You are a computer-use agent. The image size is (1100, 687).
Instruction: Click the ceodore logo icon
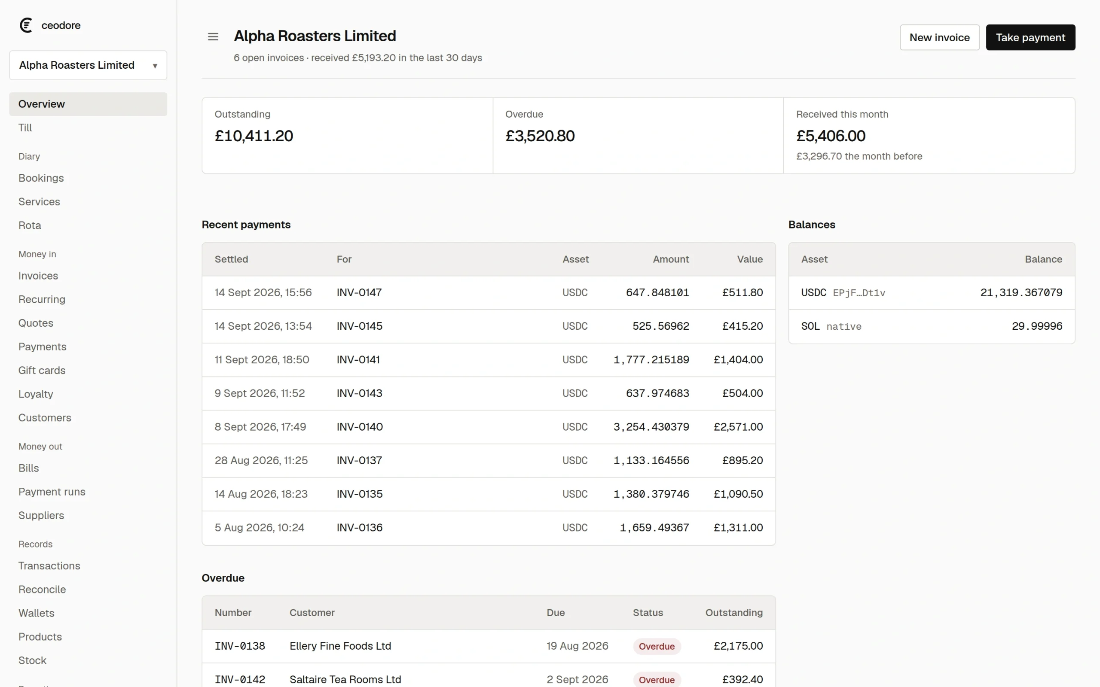coord(26,25)
